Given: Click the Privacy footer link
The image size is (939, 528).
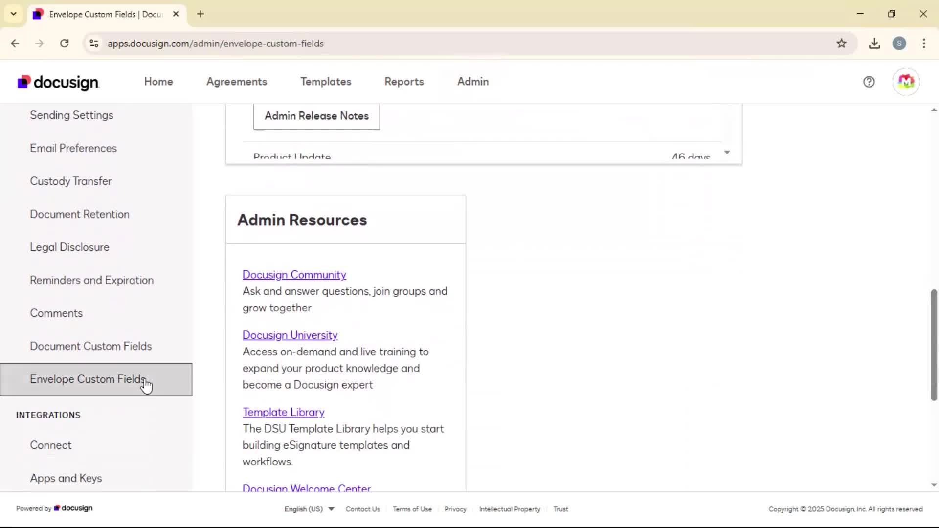Looking at the screenshot, I should (455, 509).
